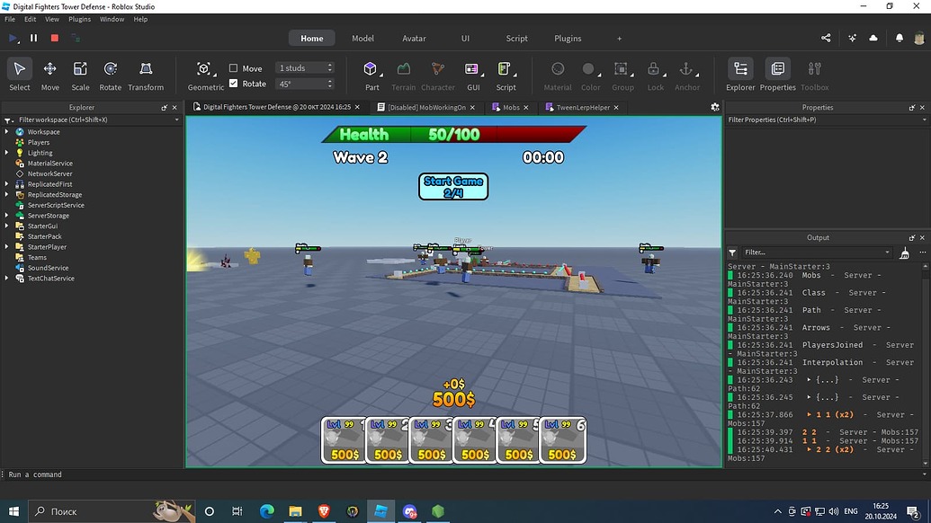Stop the playtest

click(55, 38)
